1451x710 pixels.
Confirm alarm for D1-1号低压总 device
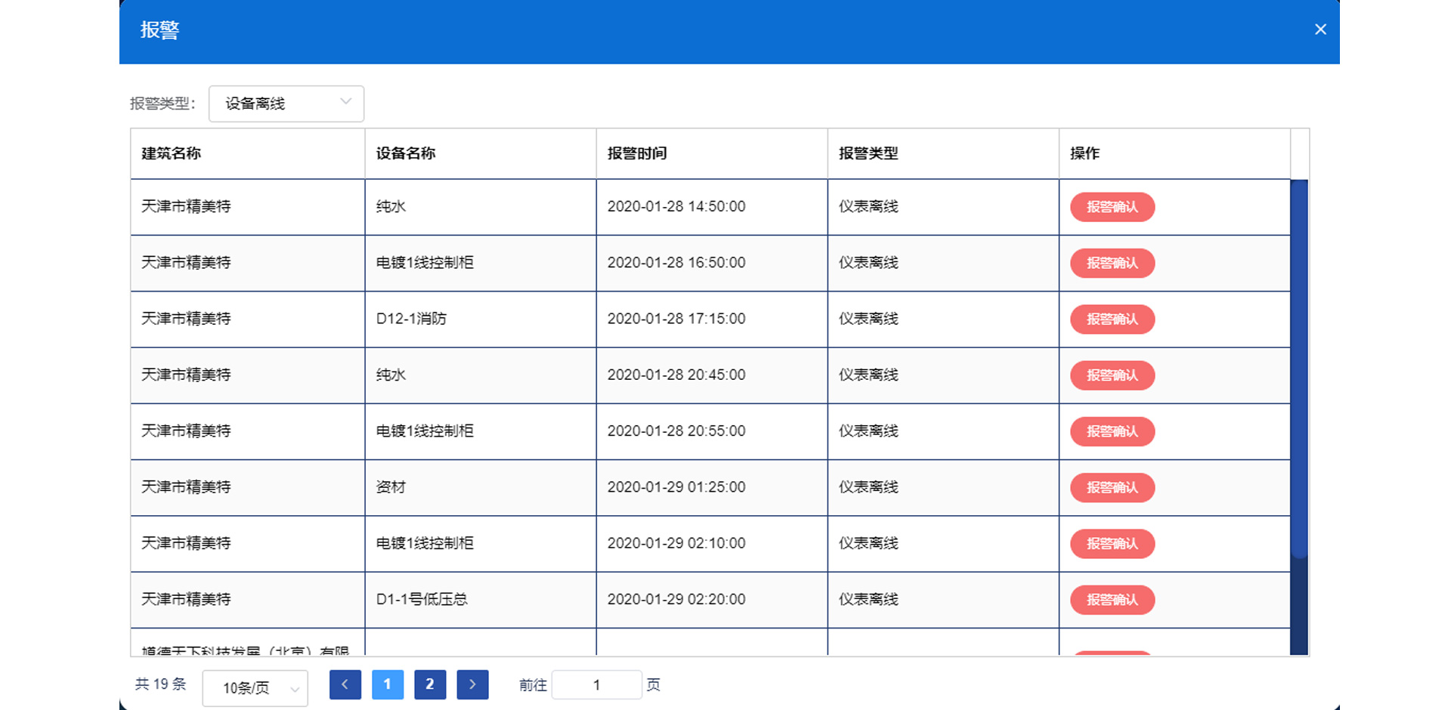click(1112, 600)
